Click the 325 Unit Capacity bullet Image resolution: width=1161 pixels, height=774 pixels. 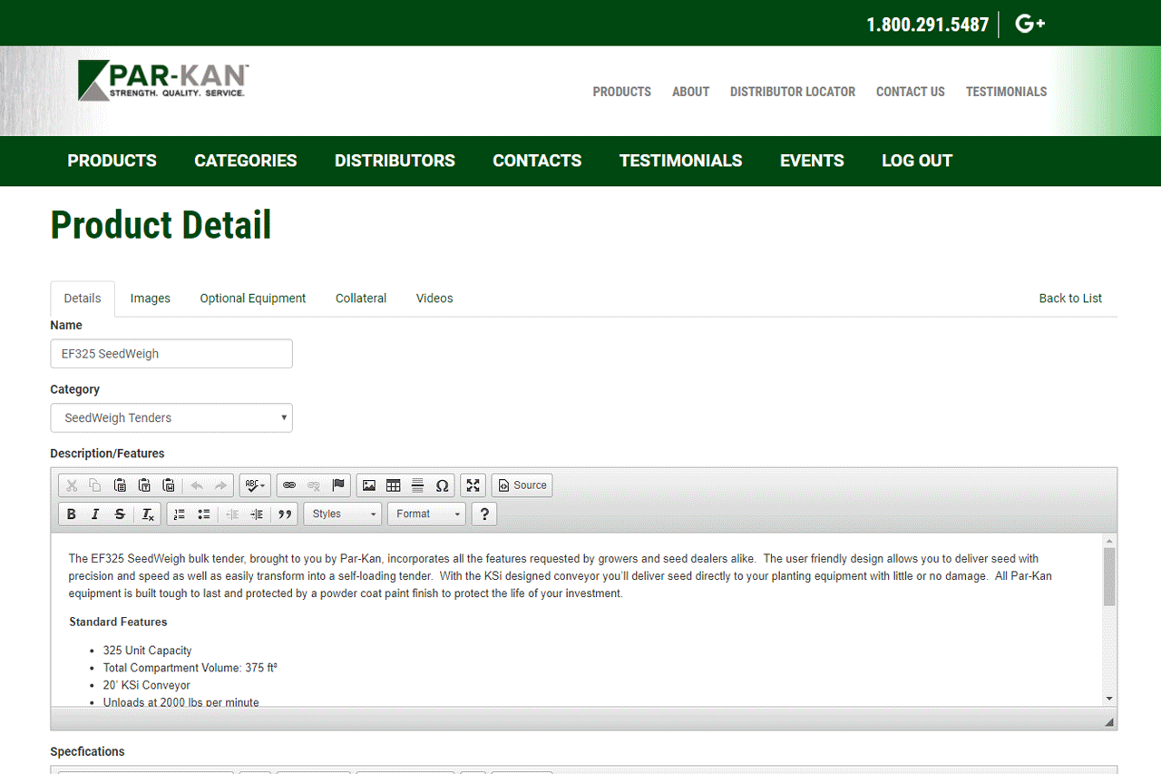click(147, 651)
